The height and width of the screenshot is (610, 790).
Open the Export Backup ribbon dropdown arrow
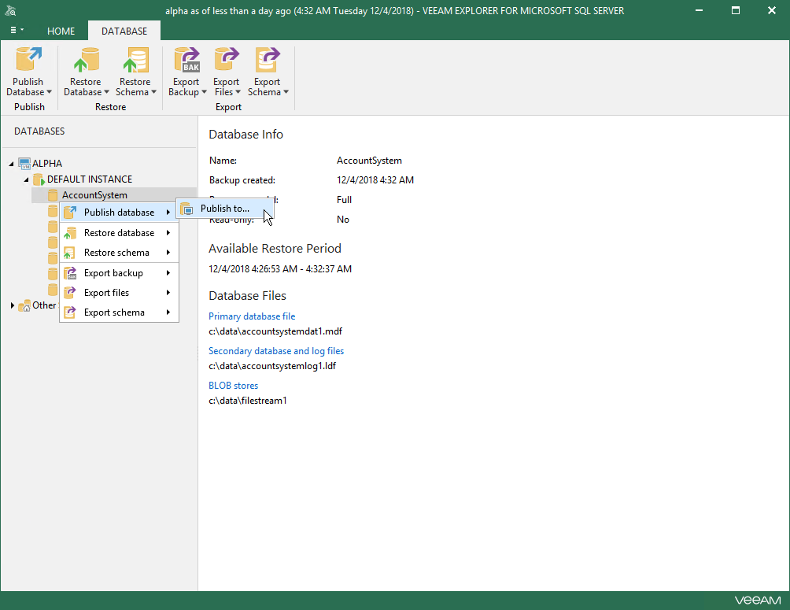click(204, 92)
